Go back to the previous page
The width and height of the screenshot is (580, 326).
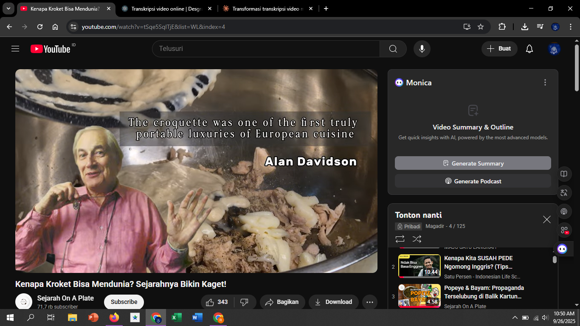click(x=9, y=27)
